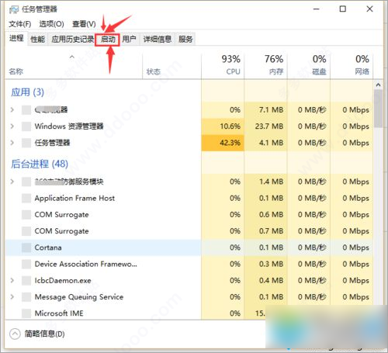
Task: Select the first COM Surrogate row (0.6 MB)
Action: pyautogui.click(x=189, y=214)
